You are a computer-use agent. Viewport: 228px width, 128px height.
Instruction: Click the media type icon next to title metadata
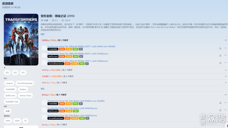click(42, 20)
